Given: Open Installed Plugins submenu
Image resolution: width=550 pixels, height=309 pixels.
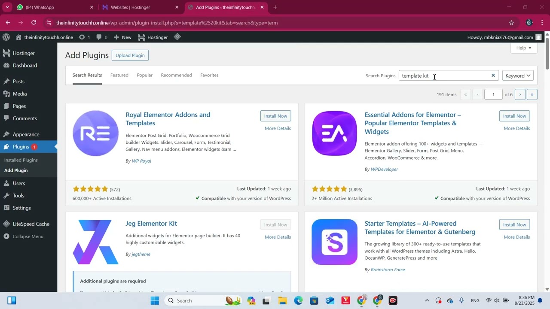Looking at the screenshot, I should click(x=21, y=160).
